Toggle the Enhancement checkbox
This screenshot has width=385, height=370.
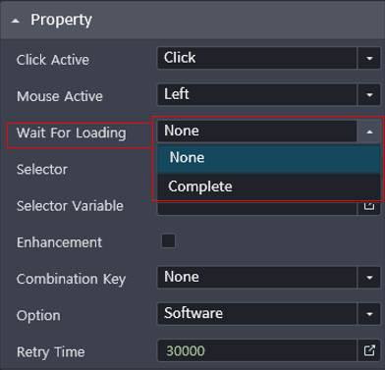pos(168,241)
